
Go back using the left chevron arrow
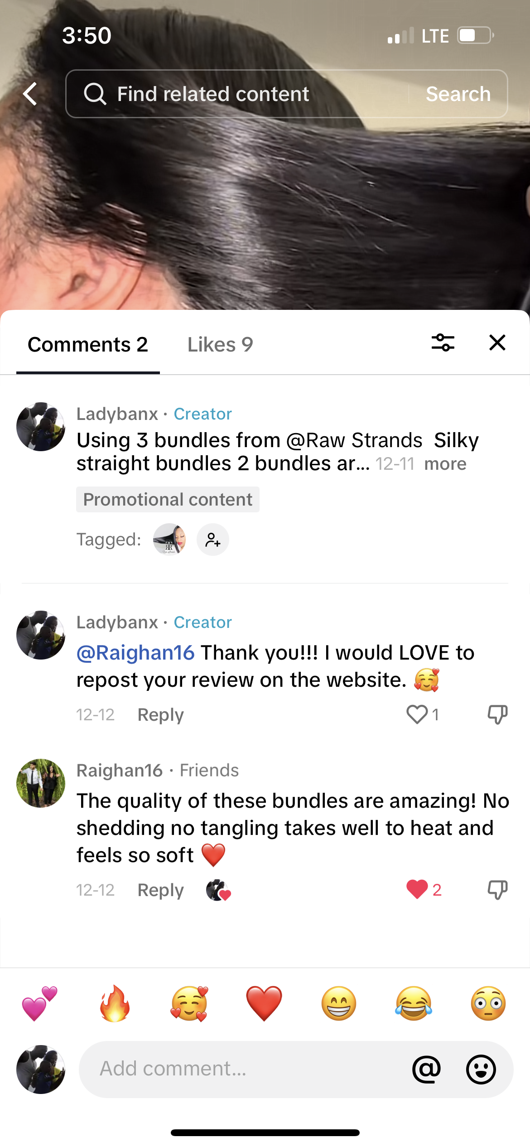click(x=30, y=94)
